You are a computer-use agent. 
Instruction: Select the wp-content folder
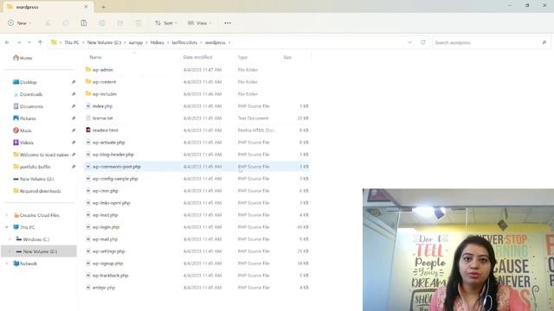point(104,82)
